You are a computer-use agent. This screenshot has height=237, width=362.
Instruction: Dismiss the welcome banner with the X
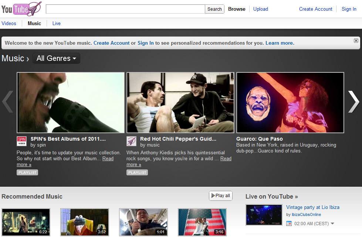pos(356,41)
